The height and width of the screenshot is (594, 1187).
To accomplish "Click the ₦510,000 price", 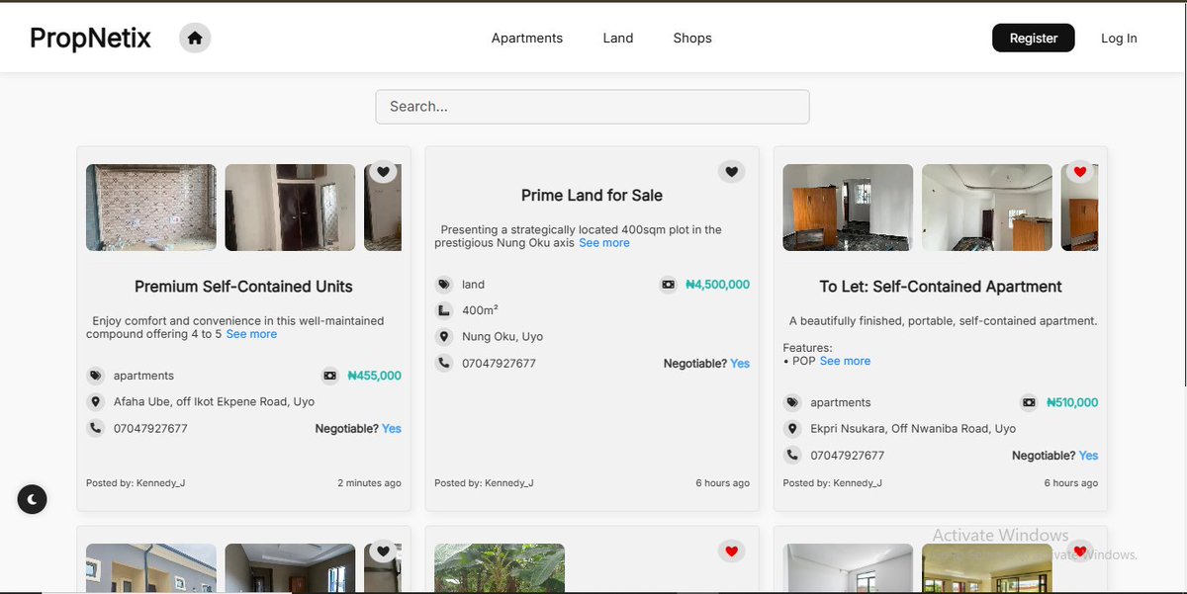I will coord(1072,402).
